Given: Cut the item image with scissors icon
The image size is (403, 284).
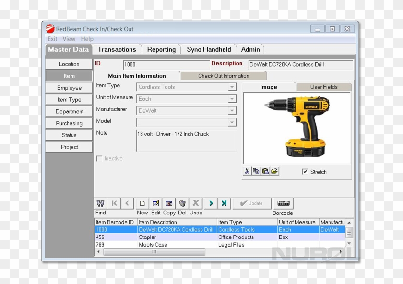Looking at the screenshot, I should pyautogui.click(x=247, y=171).
